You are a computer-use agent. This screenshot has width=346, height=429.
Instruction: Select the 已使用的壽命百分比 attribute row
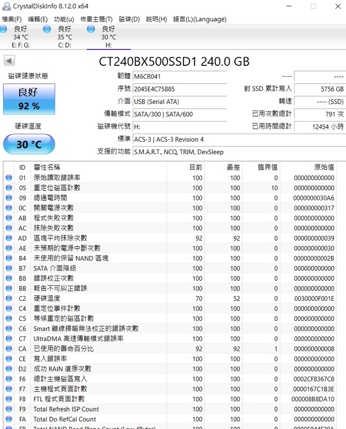click(170, 349)
